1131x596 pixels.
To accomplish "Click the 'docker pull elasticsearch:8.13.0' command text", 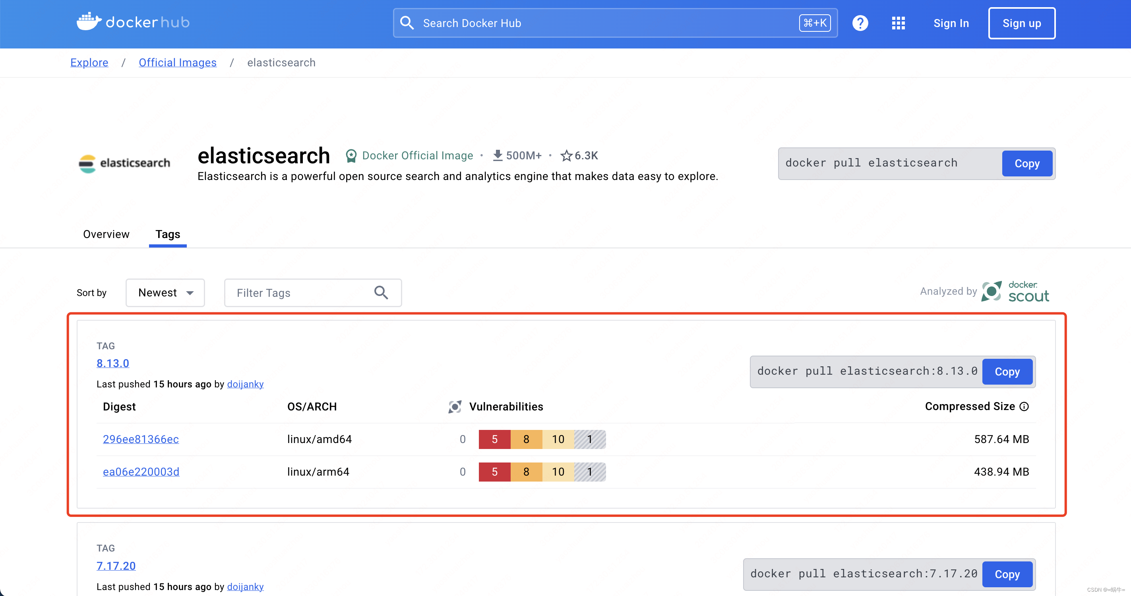I will (868, 371).
